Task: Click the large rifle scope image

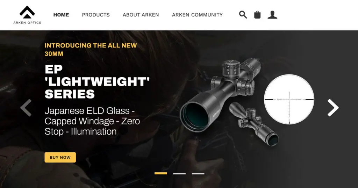Action: (220, 95)
